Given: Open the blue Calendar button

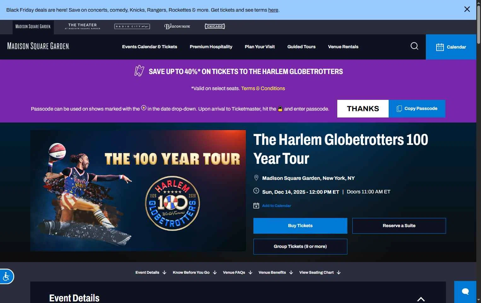Looking at the screenshot, I should pyautogui.click(x=451, y=47).
